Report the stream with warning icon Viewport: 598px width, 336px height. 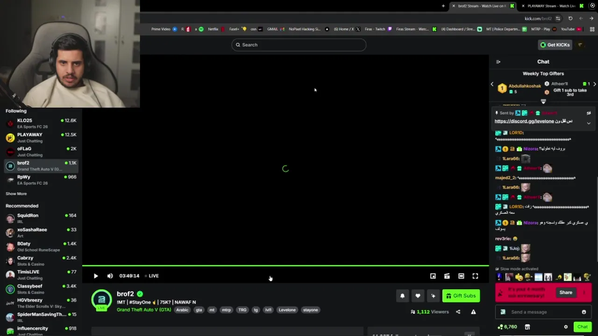[473, 312]
